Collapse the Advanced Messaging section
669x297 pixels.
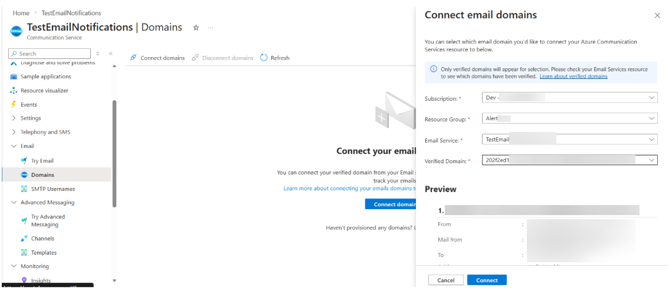14,202
